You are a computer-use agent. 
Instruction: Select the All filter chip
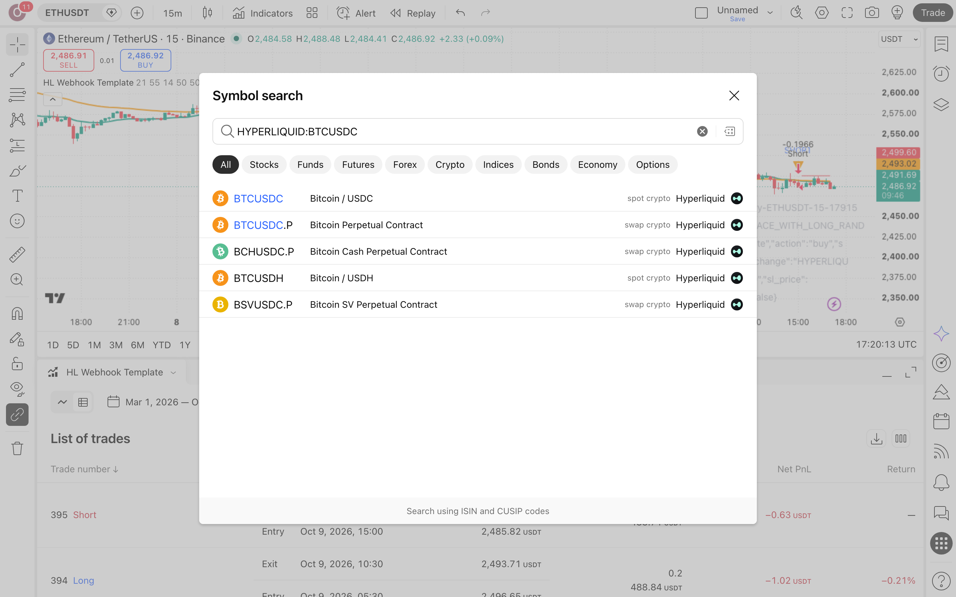click(x=226, y=165)
